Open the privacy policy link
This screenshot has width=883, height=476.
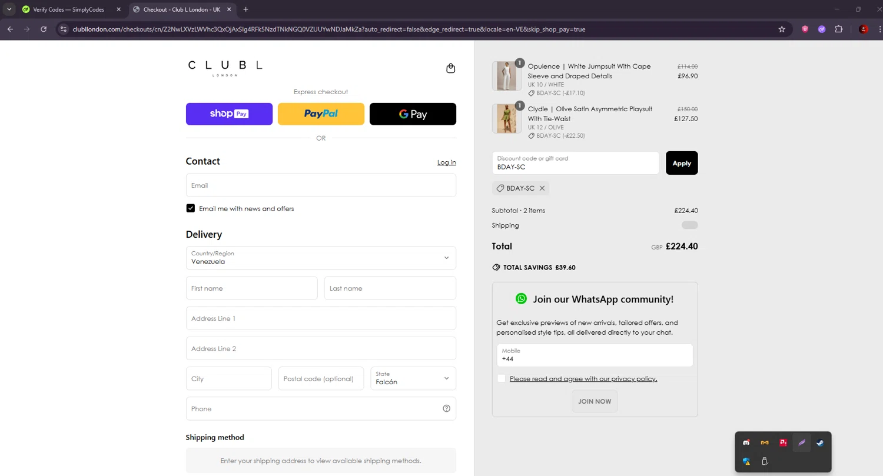583,379
